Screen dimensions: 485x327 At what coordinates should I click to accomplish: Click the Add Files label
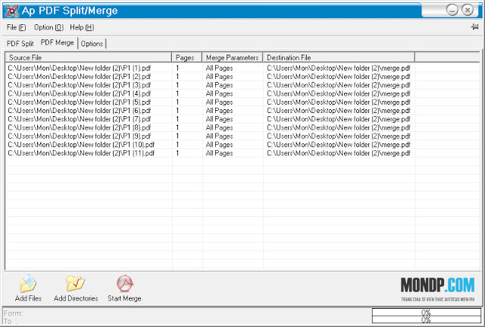click(28, 298)
